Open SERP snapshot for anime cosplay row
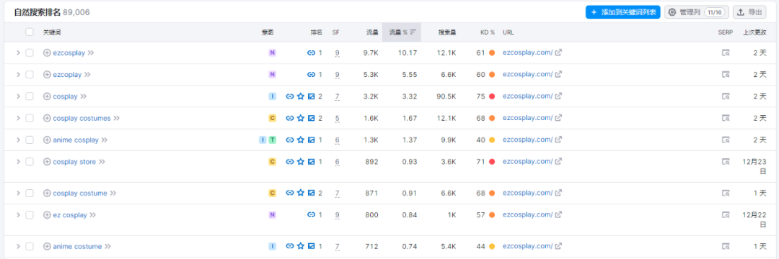 726,140
